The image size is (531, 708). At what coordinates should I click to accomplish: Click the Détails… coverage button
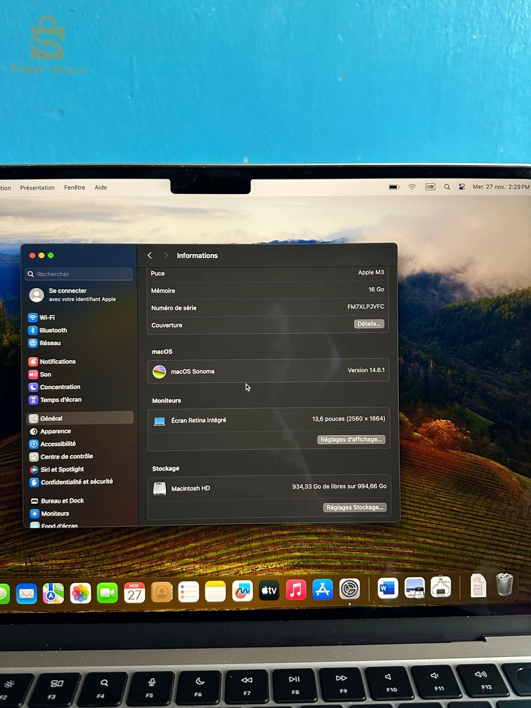[369, 323]
